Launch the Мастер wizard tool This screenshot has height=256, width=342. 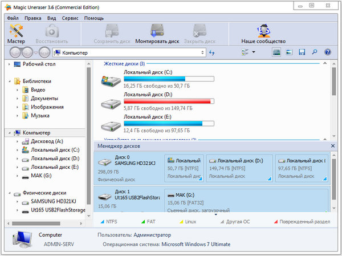tap(16, 33)
